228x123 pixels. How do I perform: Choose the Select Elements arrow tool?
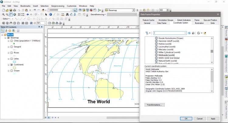(46, 15)
